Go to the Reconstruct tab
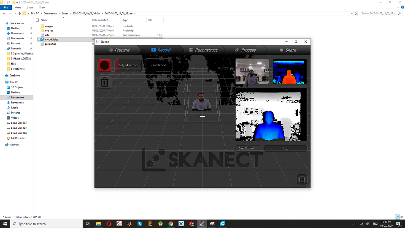The width and height of the screenshot is (405, 228). pyautogui.click(x=203, y=50)
